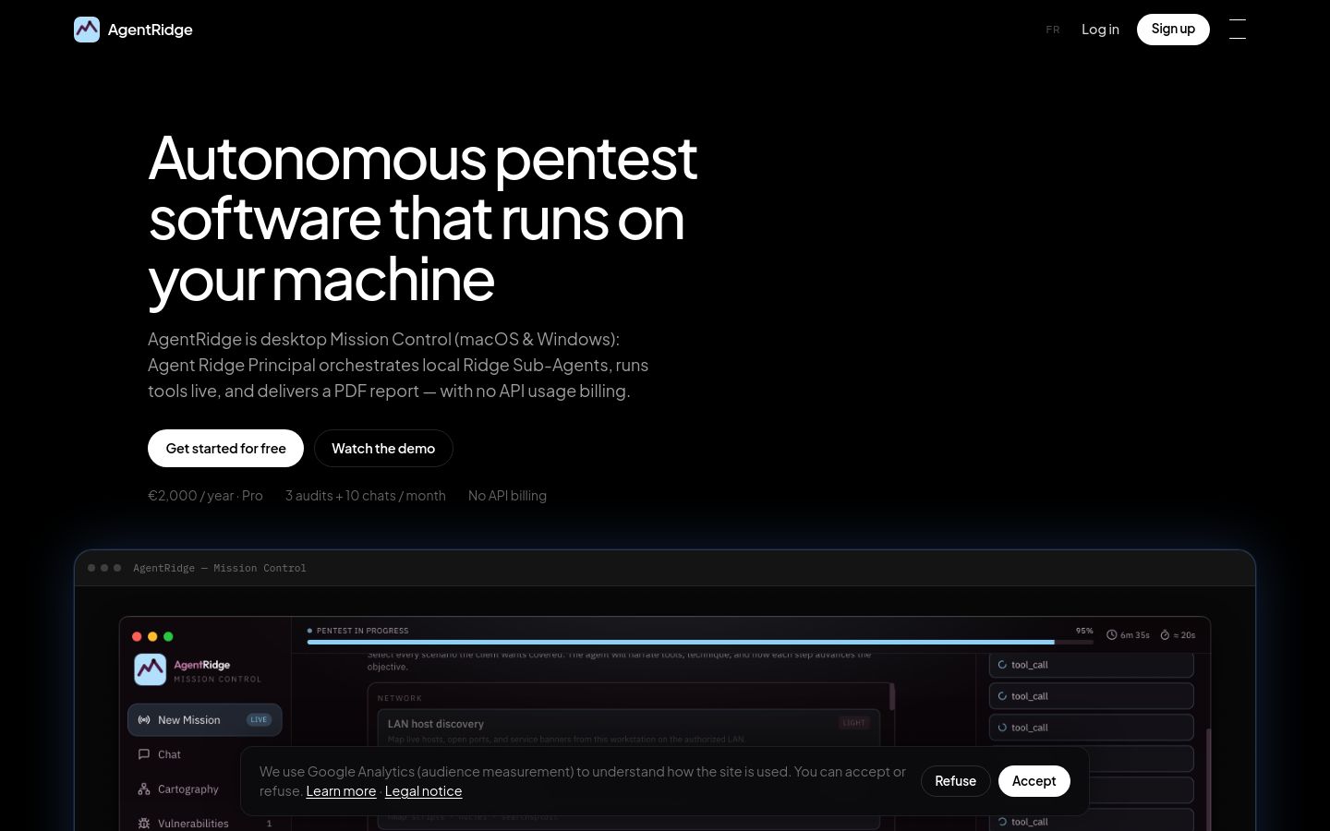Click the AgentRidge logo icon in the header

[87, 30]
